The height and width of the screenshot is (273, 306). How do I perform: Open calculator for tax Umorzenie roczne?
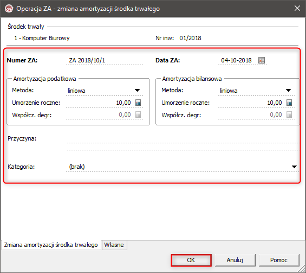point(138,103)
